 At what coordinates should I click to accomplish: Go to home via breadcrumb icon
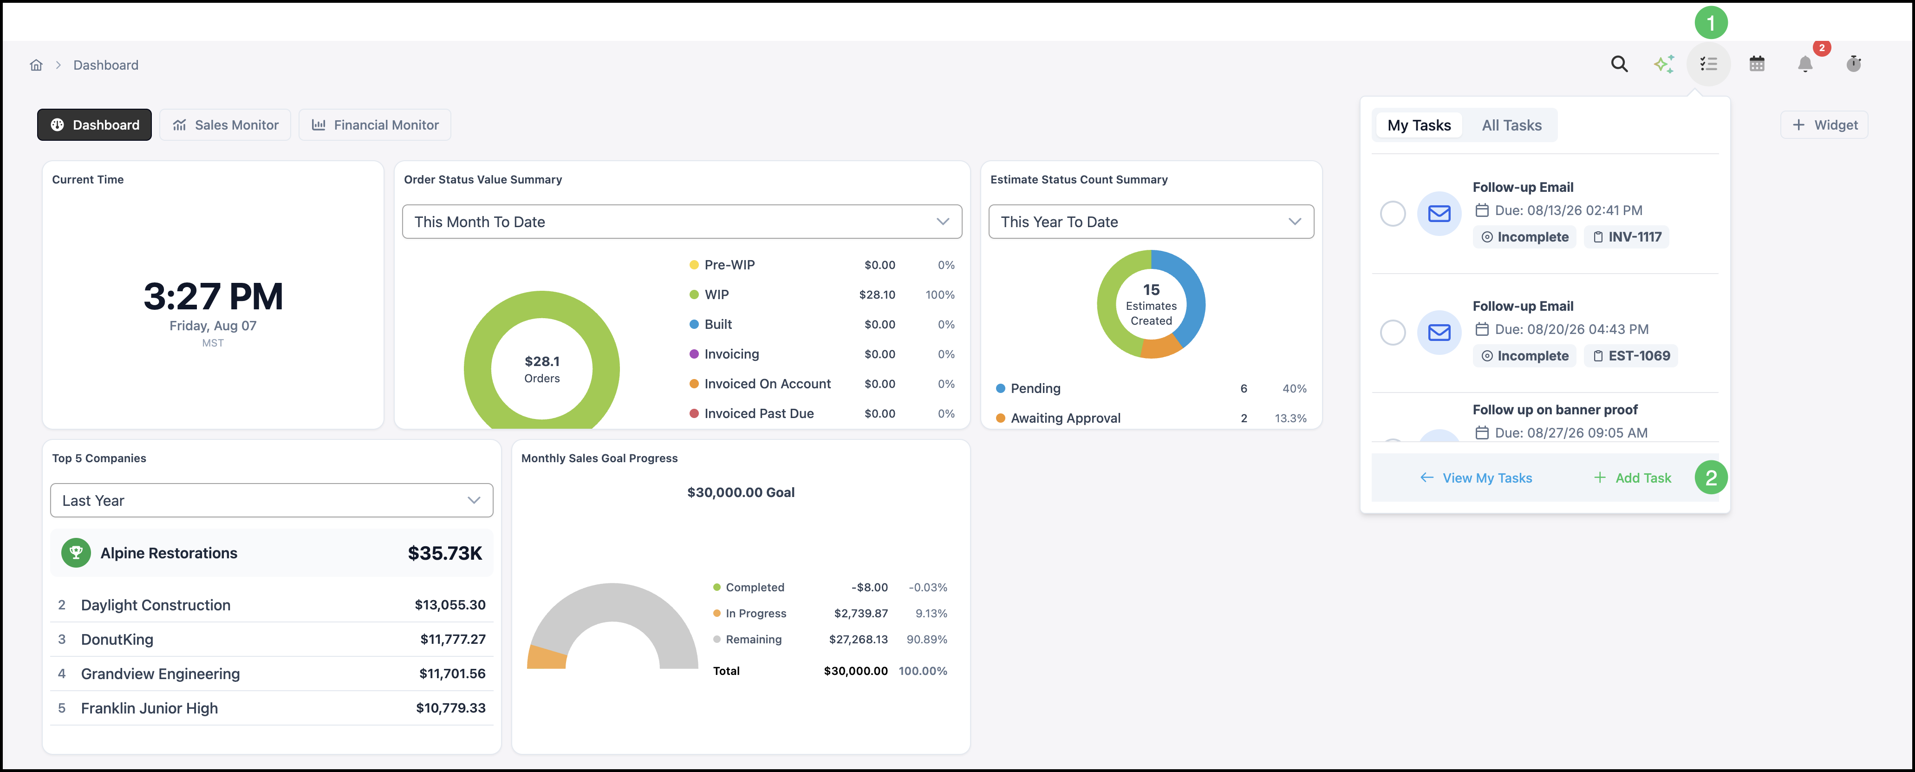[x=36, y=65]
